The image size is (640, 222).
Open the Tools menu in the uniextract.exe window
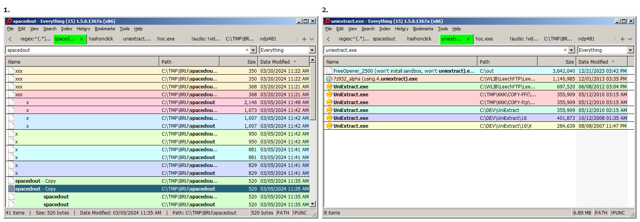[443, 29]
